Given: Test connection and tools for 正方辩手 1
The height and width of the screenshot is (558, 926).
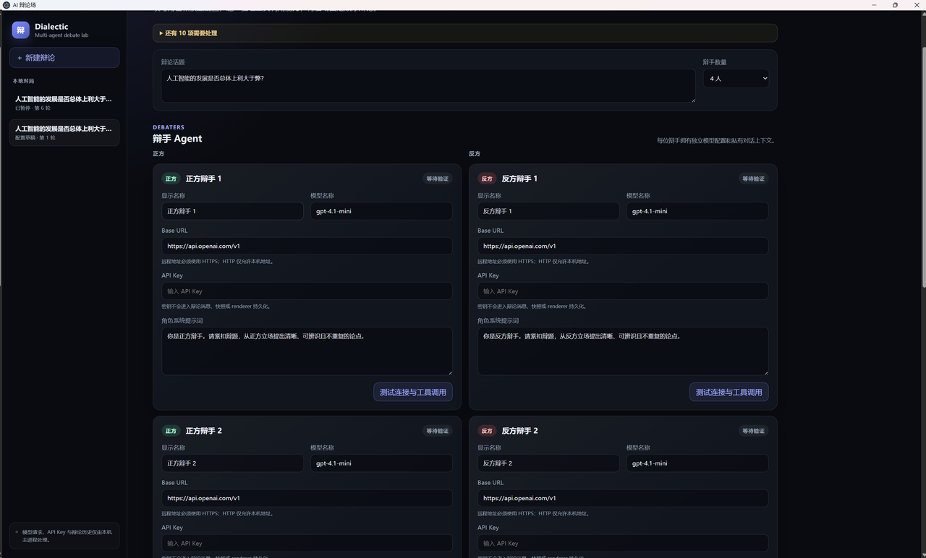Looking at the screenshot, I should [x=413, y=392].
